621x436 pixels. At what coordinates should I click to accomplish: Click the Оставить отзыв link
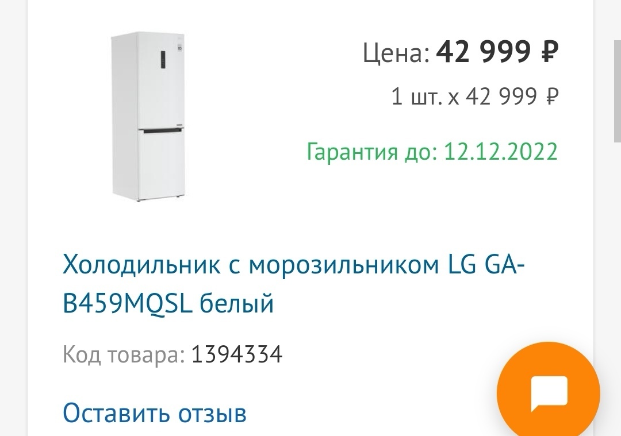(x=155, y=412)
